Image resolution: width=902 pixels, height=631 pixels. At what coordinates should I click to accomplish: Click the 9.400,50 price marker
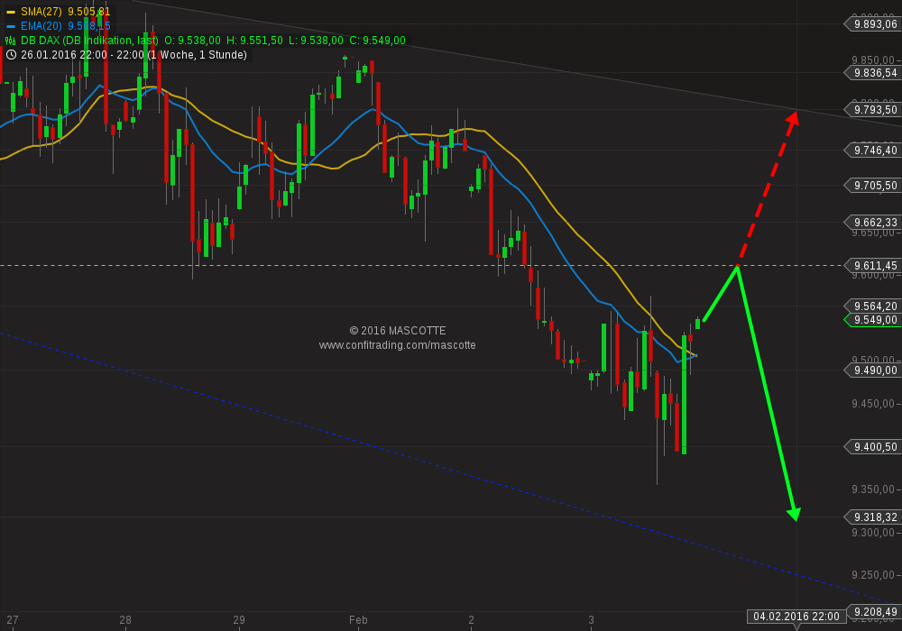pyautogui.click(x=874, y=447)
